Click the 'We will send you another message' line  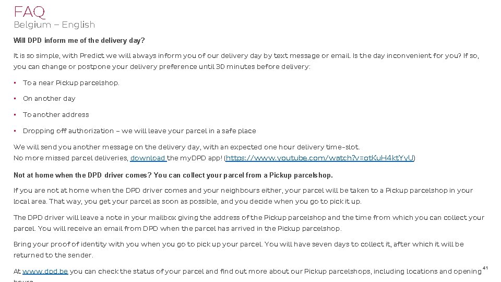pyautogui.click(x=186, y=147)
